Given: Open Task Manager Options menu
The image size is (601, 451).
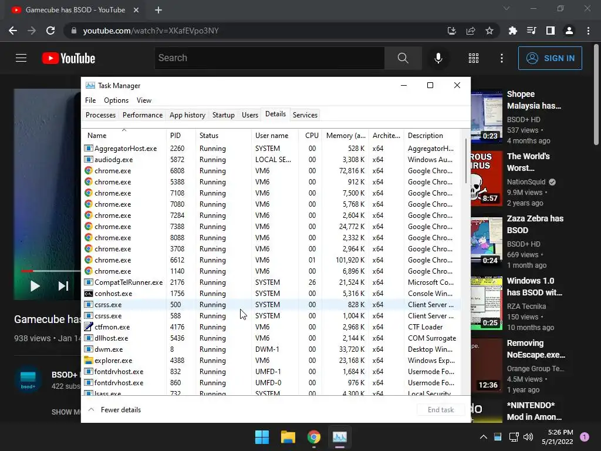Looking at the screenshot, I should coord(116,100).
